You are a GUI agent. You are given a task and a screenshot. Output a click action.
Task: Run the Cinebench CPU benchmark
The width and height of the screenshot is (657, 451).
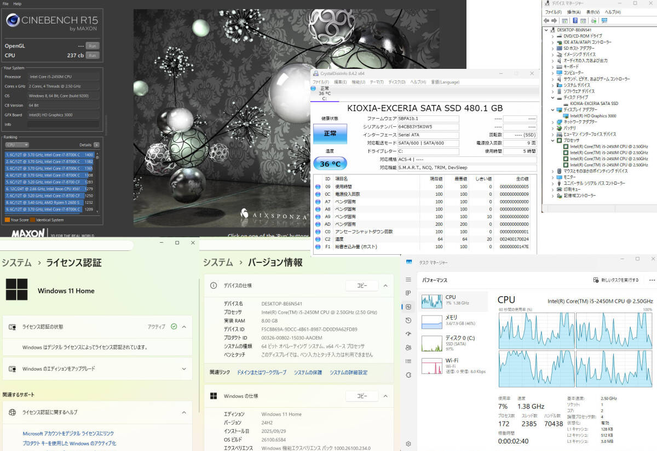[x=93, y=55]
